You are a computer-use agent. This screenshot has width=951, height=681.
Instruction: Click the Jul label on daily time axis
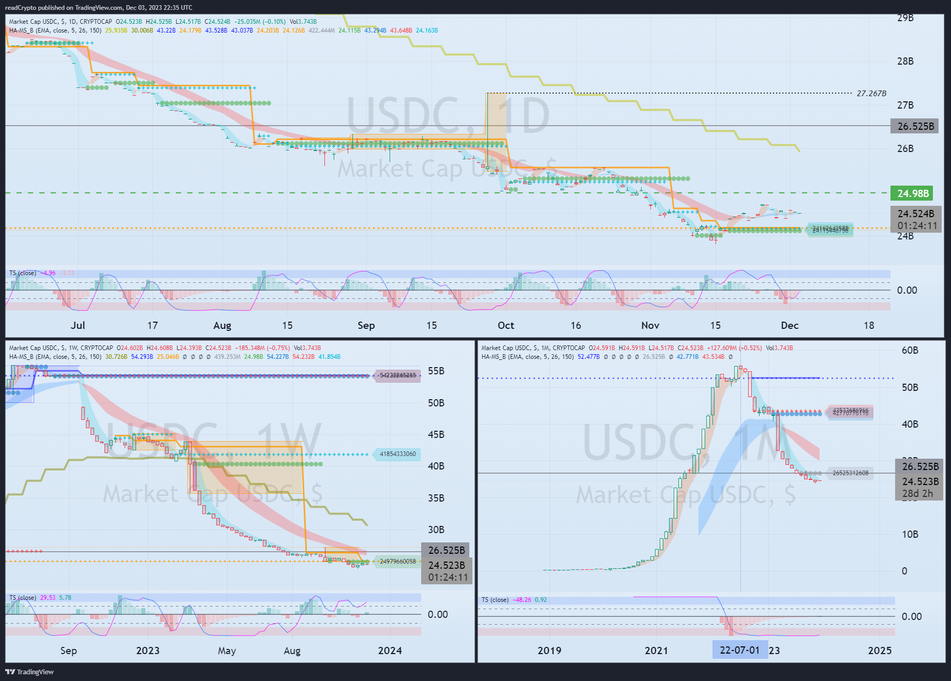78,325
